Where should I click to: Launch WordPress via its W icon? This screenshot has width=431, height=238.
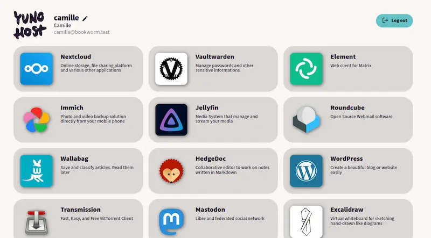tap(306, 171)
